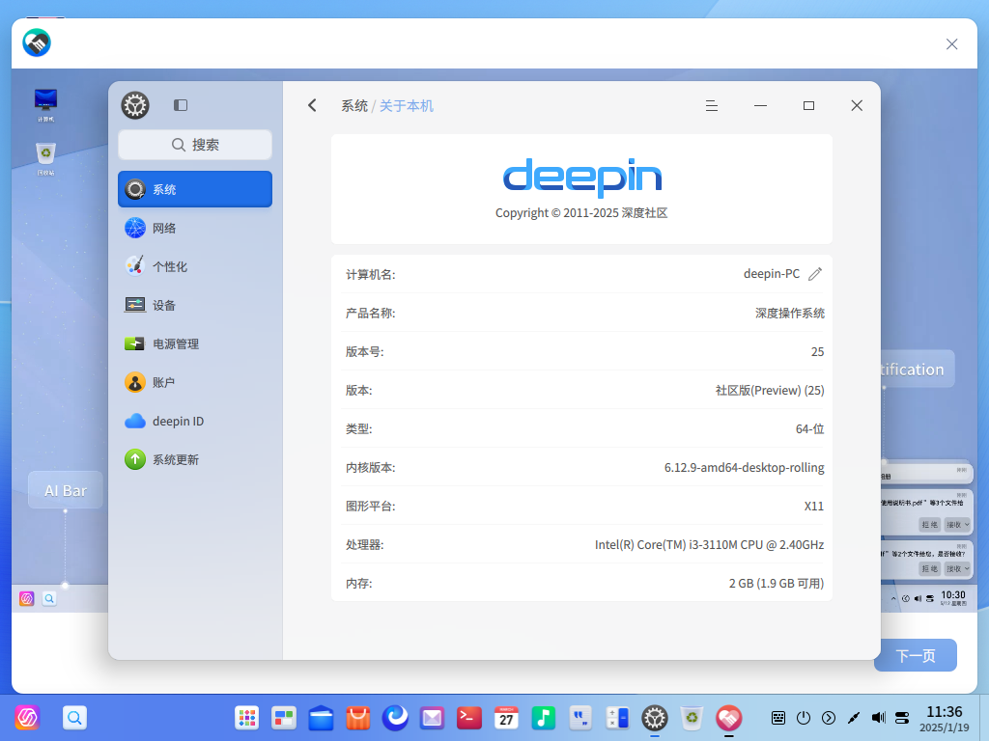Open the Music player from the taskbar
The width and height of the screenshot is (989, 741).
543,718
